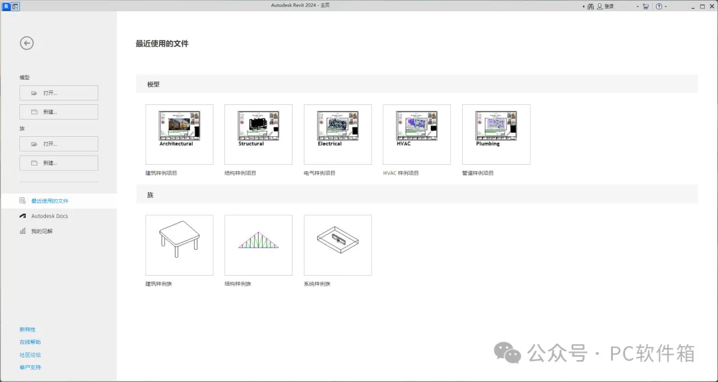Image resolution: width=718 pixels, height=382 pixels.
Task: Open the Plumbing sample project thumbnail
Action: [497, 134]
